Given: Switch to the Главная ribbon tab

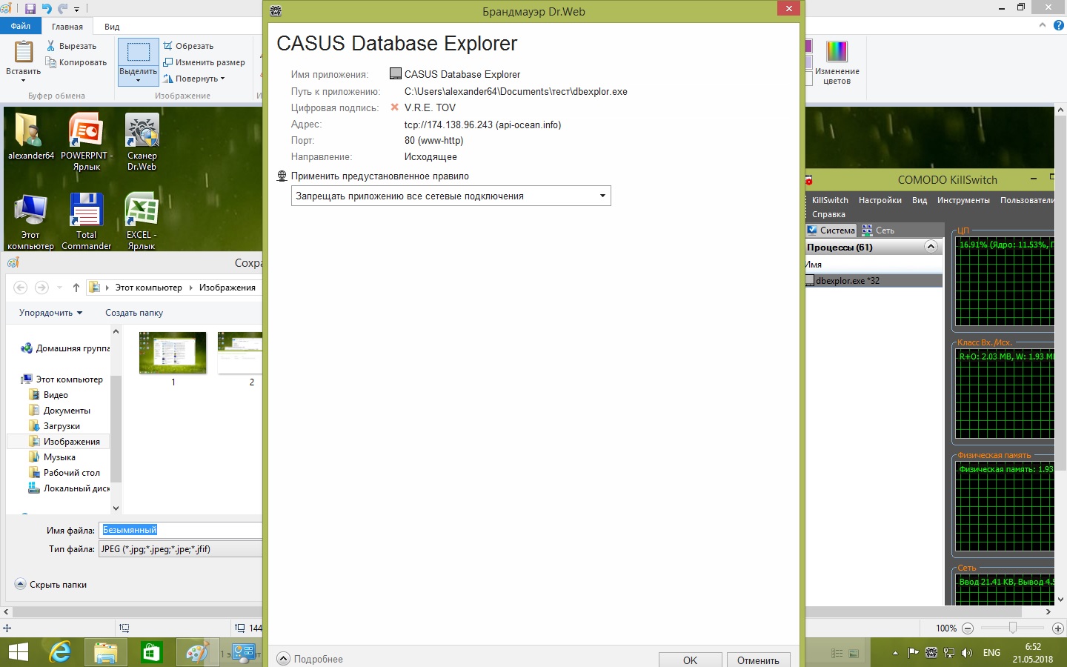Looking at the screenshot, I should [x=67, y=27].
